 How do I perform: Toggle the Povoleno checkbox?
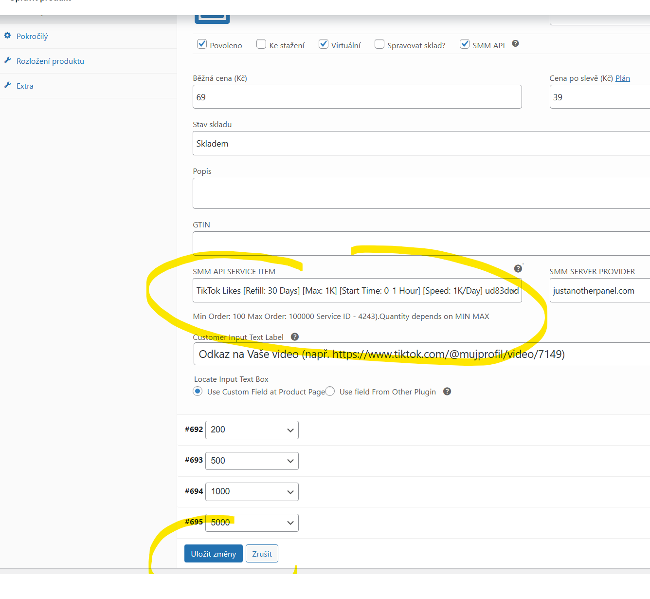pyautogui.click(x=202, y=44)
